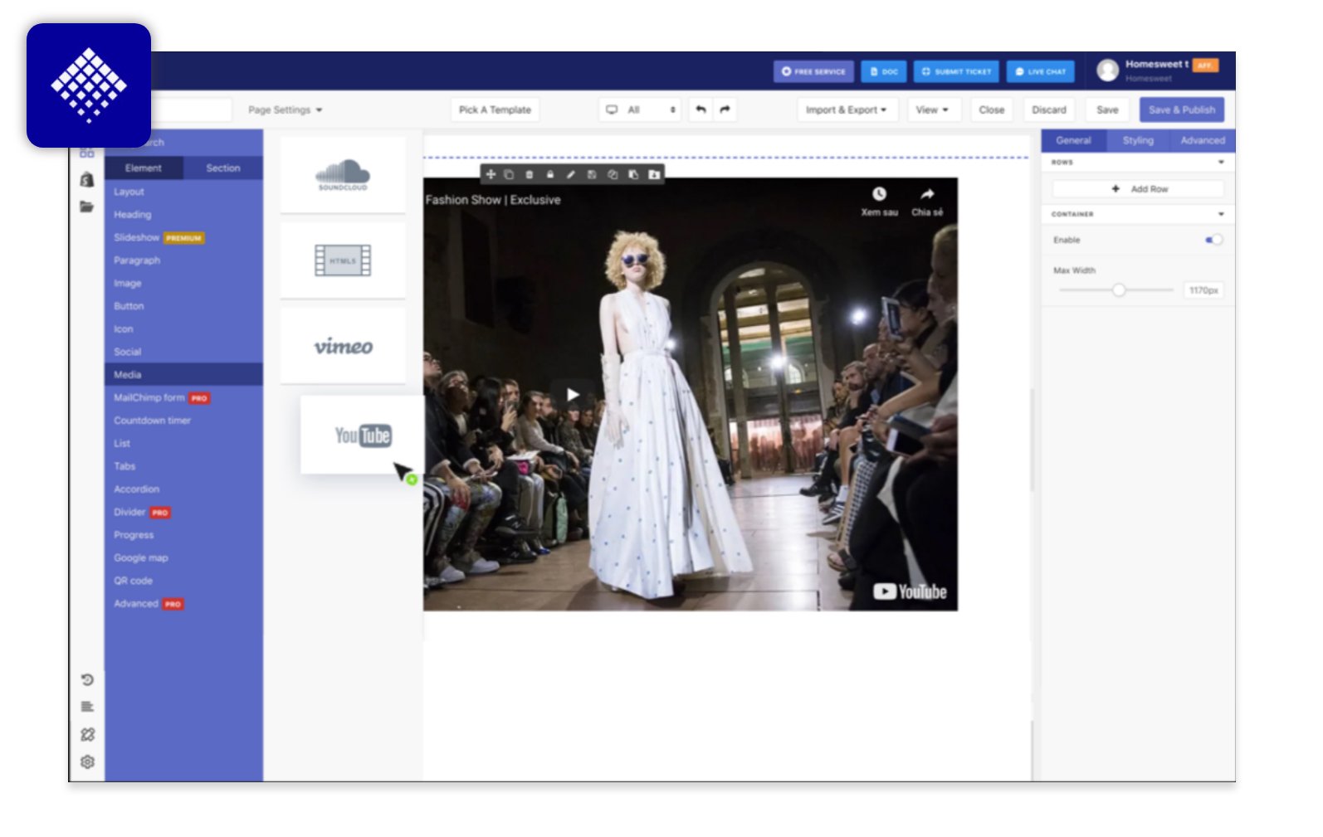Open the Doc button in header
The height and width of the screenshot is (837, 1323).
883,71
